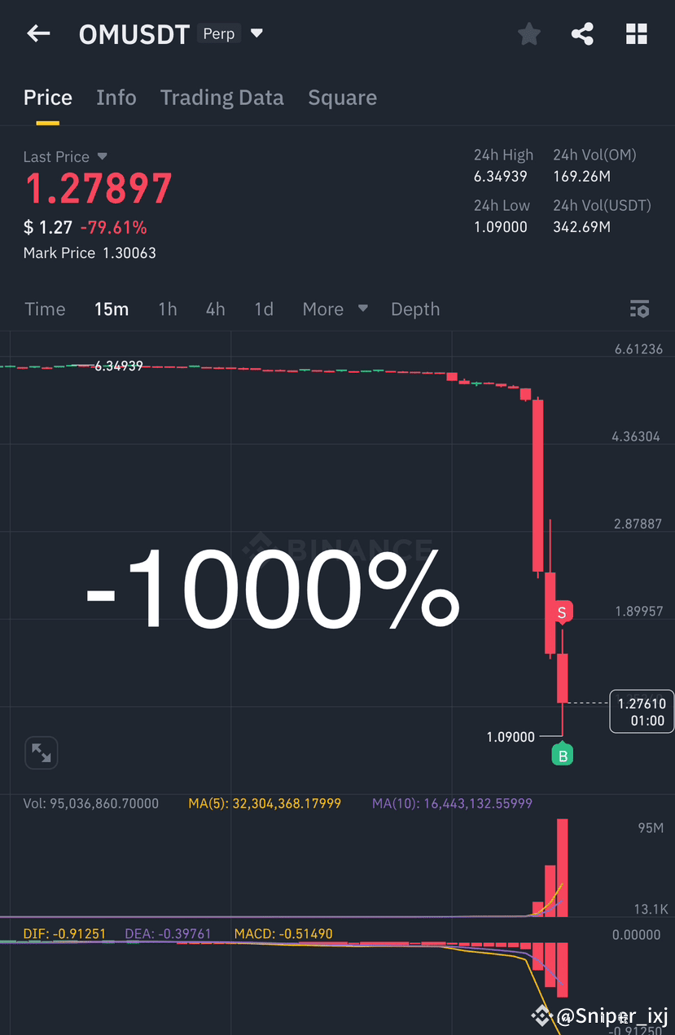Open the share icon in the header
675x1035 pixels.
[582, 33]
